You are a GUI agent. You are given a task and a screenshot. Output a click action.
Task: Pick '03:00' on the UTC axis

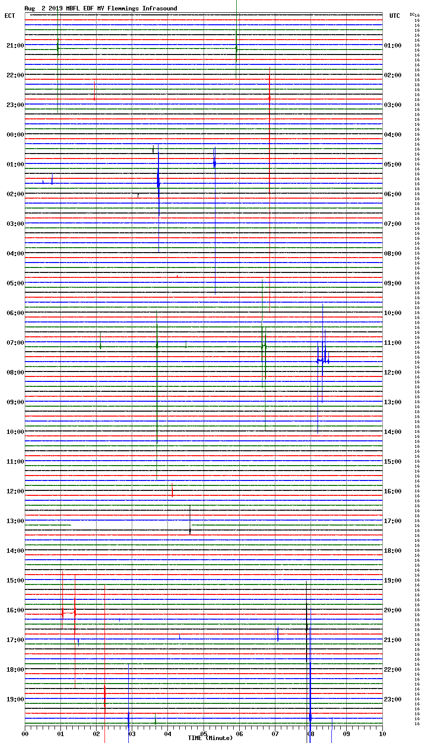[x=393, y=105]
